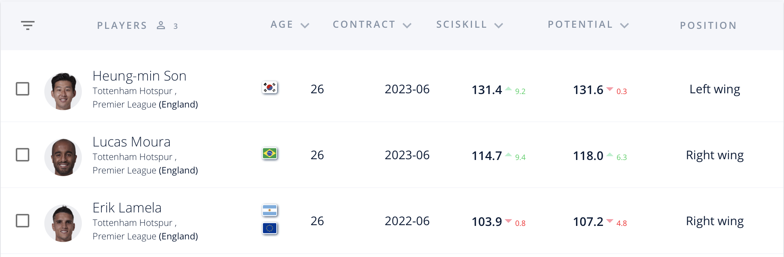Click the POSITION column header

coord(708,25)
